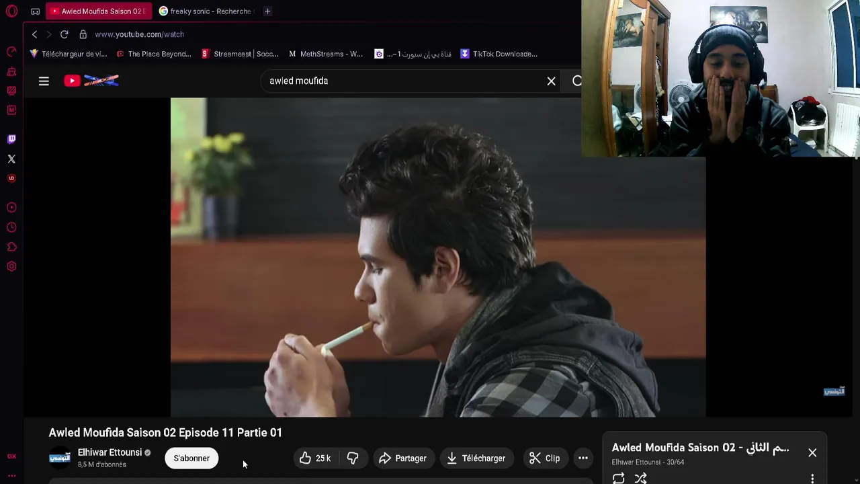Viewport: 860px width, 484px height.
Task: Open the uBlock shield sidebar icon
Action: coord(11,178)
